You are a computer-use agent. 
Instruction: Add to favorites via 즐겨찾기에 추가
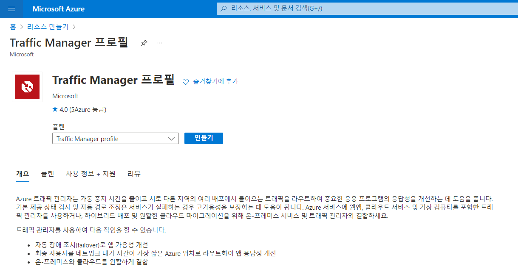(215, 81)
